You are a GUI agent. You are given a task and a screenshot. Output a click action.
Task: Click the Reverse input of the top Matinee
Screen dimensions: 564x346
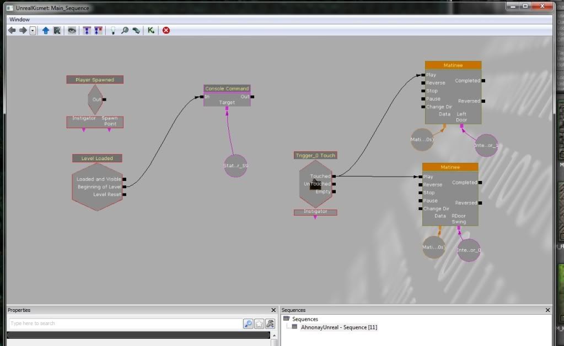pos(423,83)
